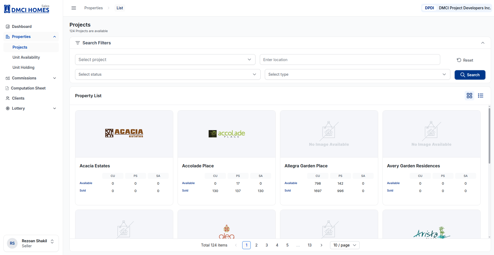Open the Acacia Estates logo thumbnail
The width and height of the screenshot is (494, 255).
124,133
